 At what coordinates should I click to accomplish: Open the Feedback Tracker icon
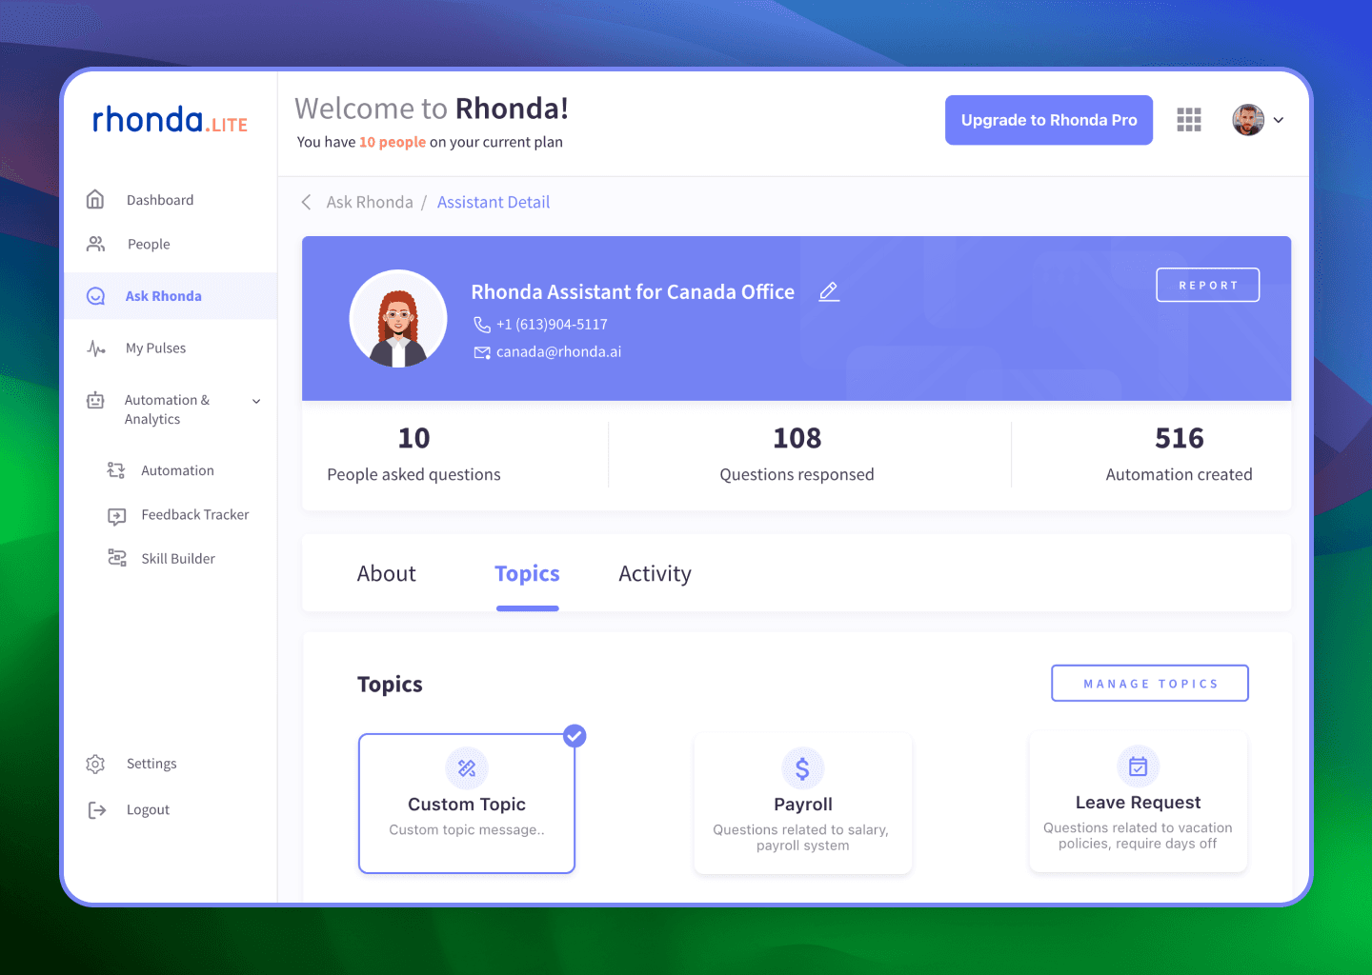[115, 514]
